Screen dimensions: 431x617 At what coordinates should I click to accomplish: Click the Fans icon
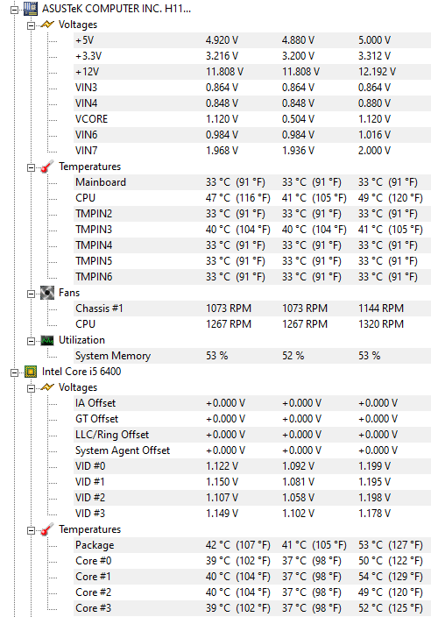[47, 293]
